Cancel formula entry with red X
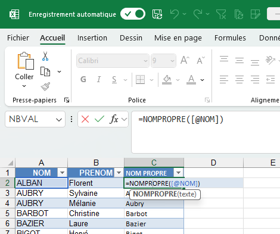 coord(85,119)
